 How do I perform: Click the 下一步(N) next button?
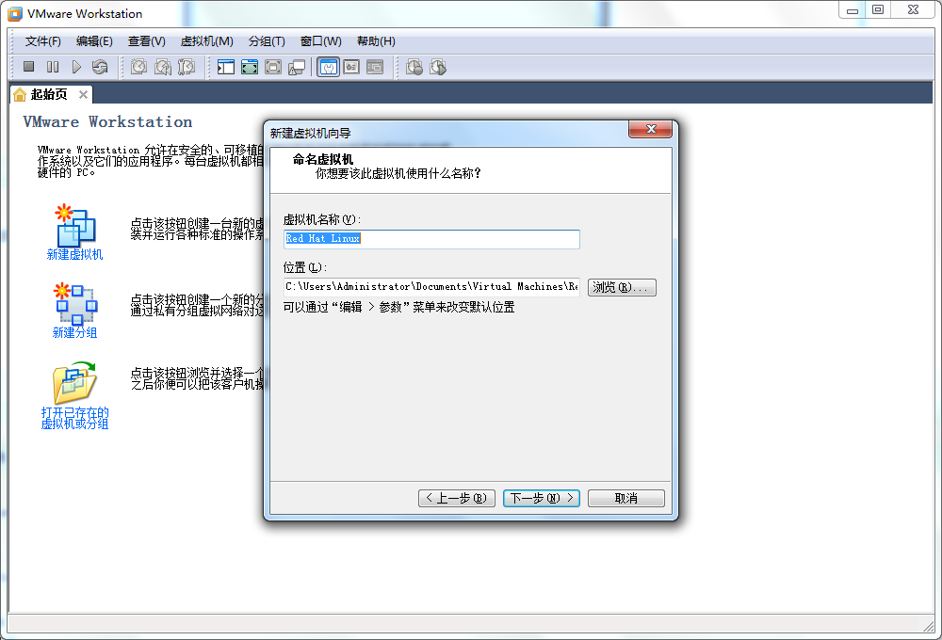pyautogui.click(x=542, y=498)
